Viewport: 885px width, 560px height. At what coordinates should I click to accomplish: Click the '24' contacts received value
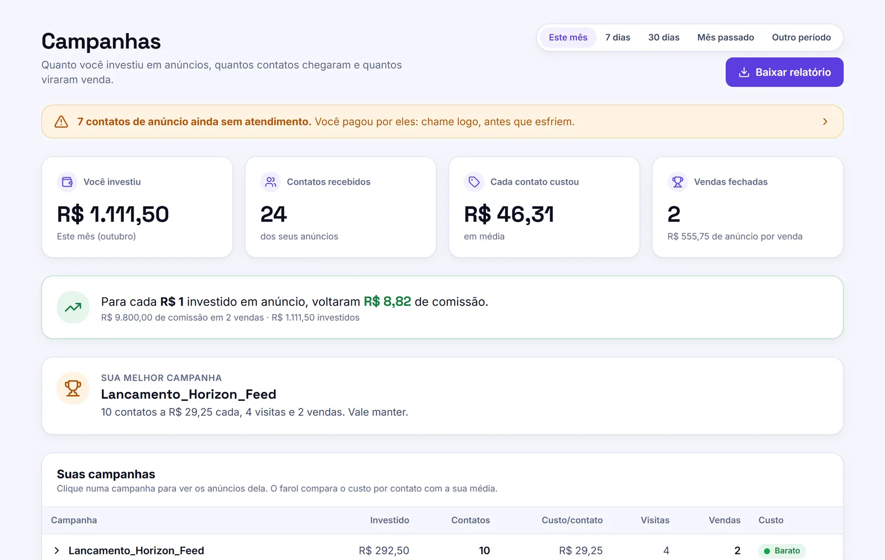tap(274, 214)
